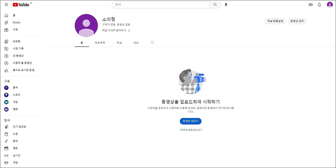This screenshot has height=168, width=336.
Task: Click the 채널 맞춤설정 button
Action: tap(275, 21)
